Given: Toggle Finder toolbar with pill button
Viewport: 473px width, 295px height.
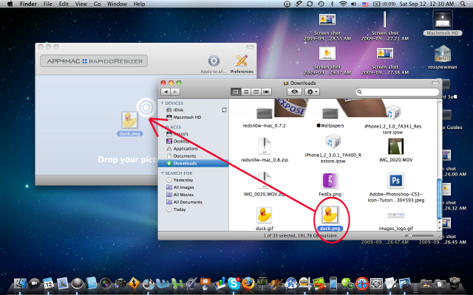Looking at the screenshot, I should click(x=435, y=83).
